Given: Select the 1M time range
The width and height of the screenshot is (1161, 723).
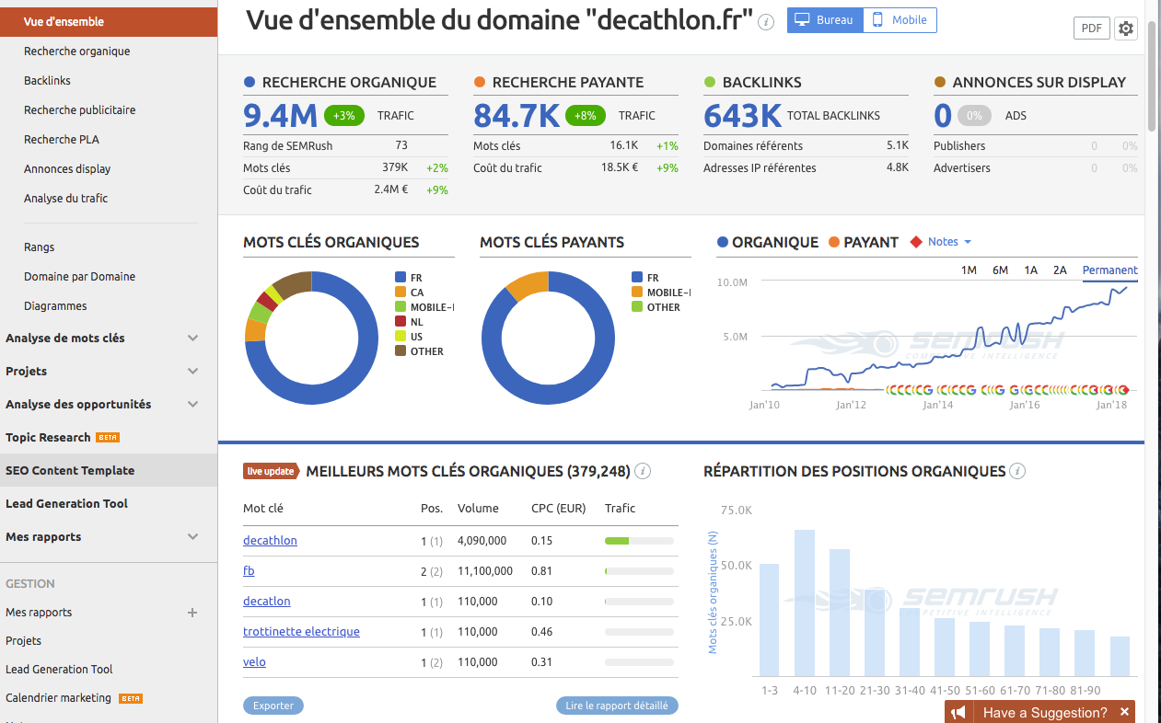Looking at the screenshot, I should click(969, 270).
